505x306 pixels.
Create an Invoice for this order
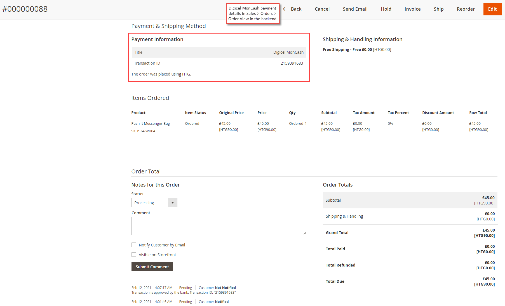[x=412, y=9]
